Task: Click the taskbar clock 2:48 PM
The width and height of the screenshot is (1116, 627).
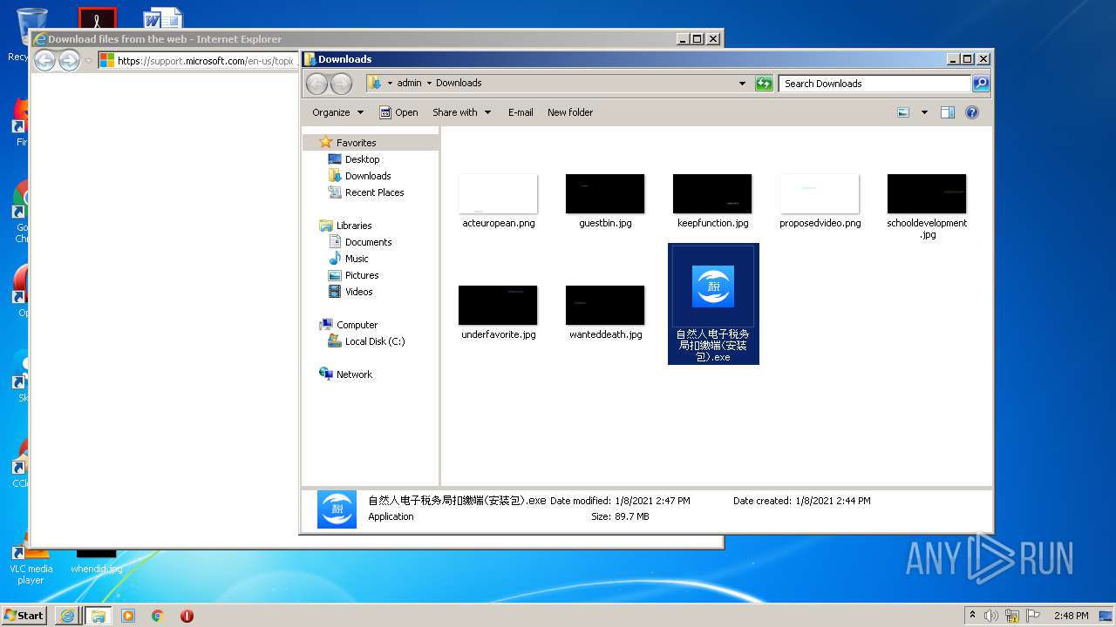Action: (1071, 616)
